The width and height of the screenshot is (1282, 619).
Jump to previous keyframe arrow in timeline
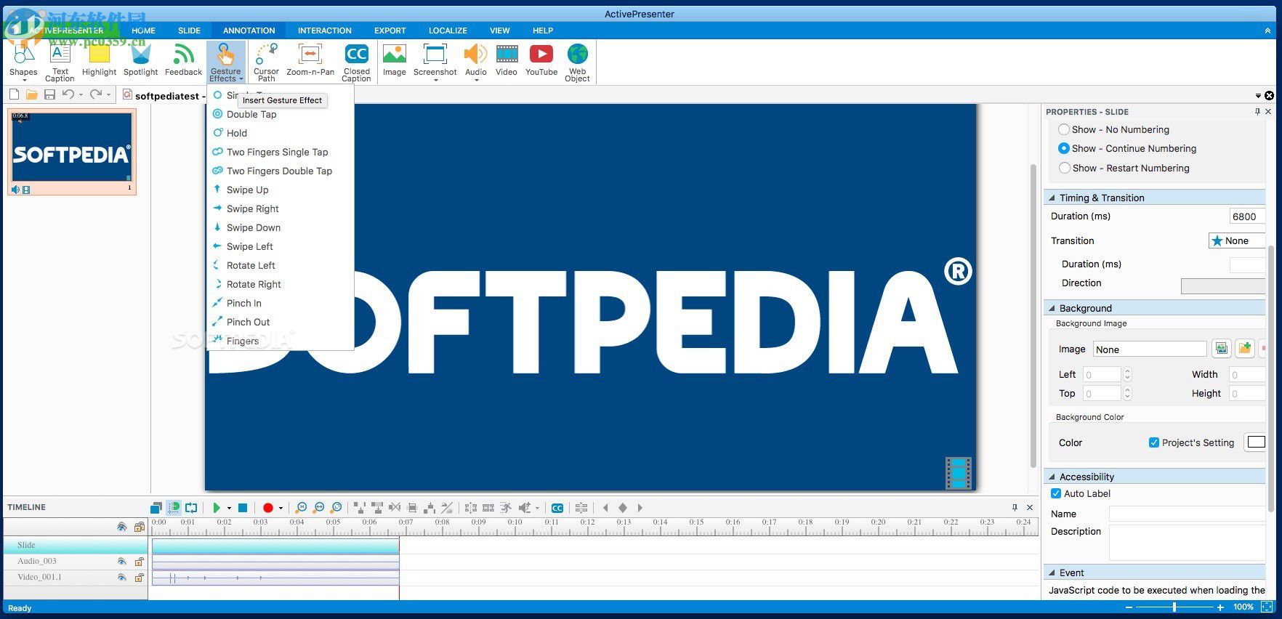coord(605,508)
